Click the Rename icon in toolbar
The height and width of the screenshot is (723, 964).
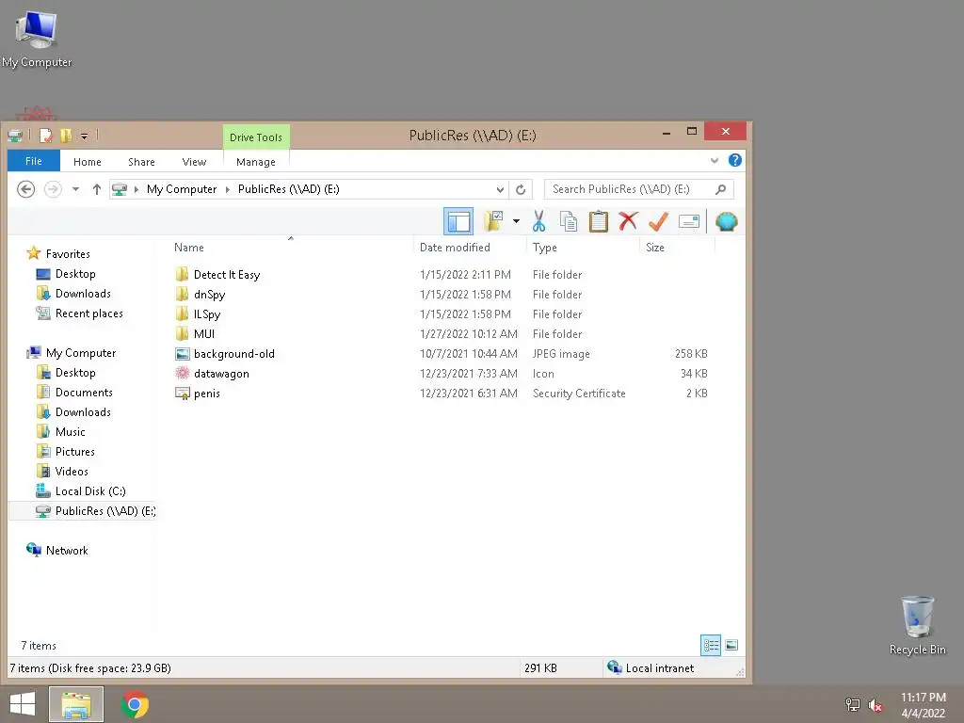[688, 221]
